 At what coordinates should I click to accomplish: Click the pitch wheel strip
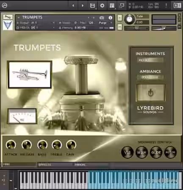(x=11, y=180)
